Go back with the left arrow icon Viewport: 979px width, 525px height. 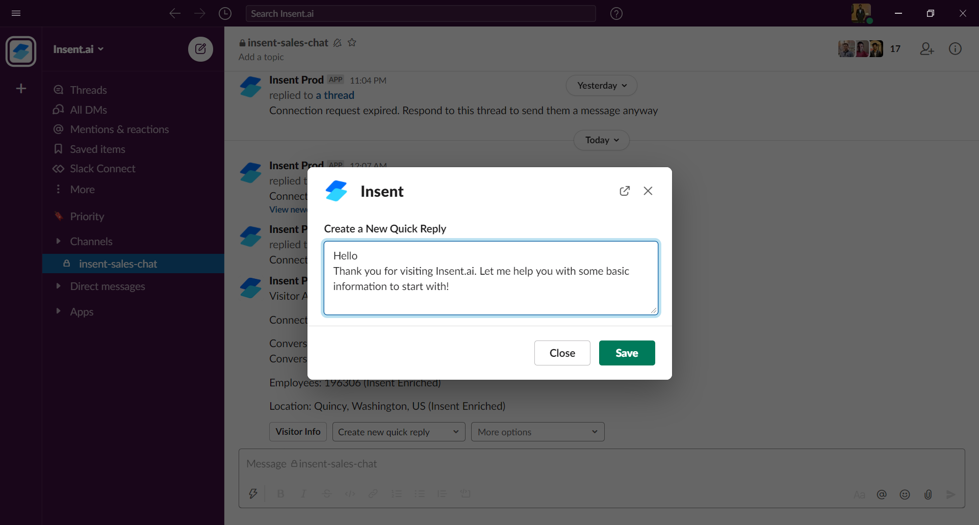point(175,13)
